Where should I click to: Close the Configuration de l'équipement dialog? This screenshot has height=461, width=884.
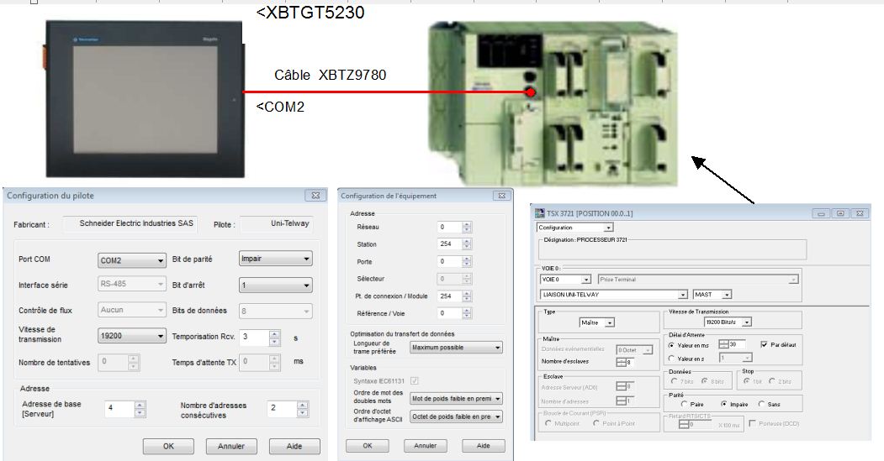coord(501,196)
